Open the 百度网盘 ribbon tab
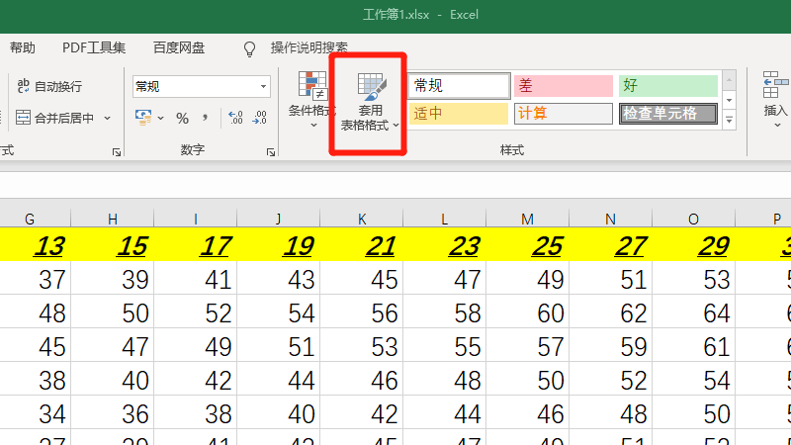This screenshot has height=445, width=791. [x=179, y=47]
